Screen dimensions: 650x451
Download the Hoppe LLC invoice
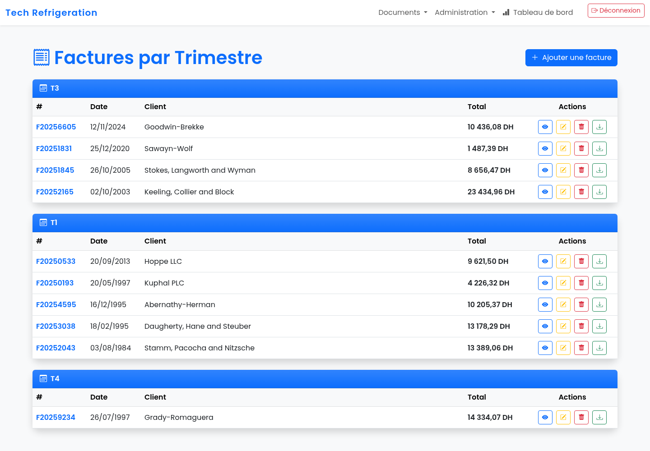coord(599,262)
